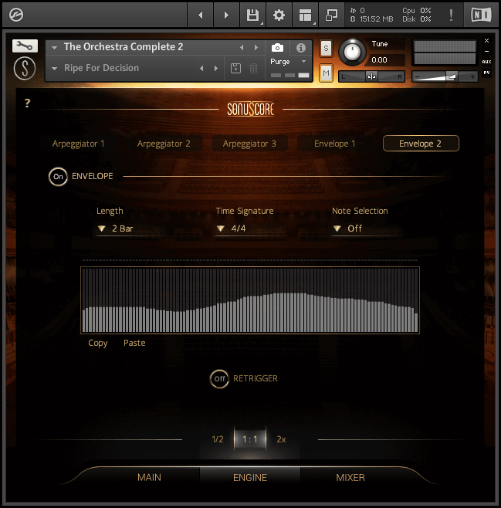Click inside the envelope bar graph editor
Image resolution: width=501 pixels, height=508 pixels.
(250, 300)
